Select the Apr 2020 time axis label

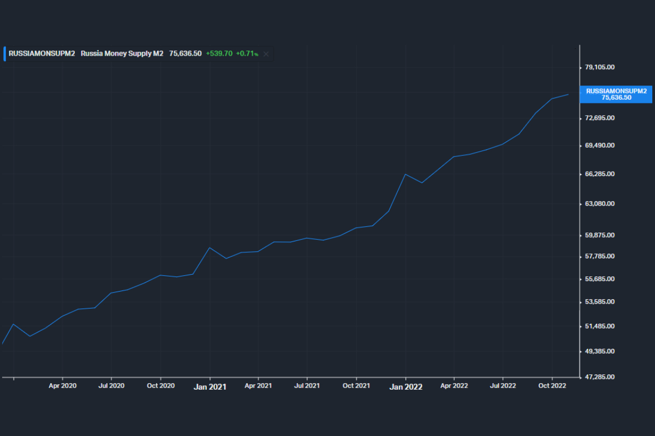pyautogui.click(x=62, y=386)
